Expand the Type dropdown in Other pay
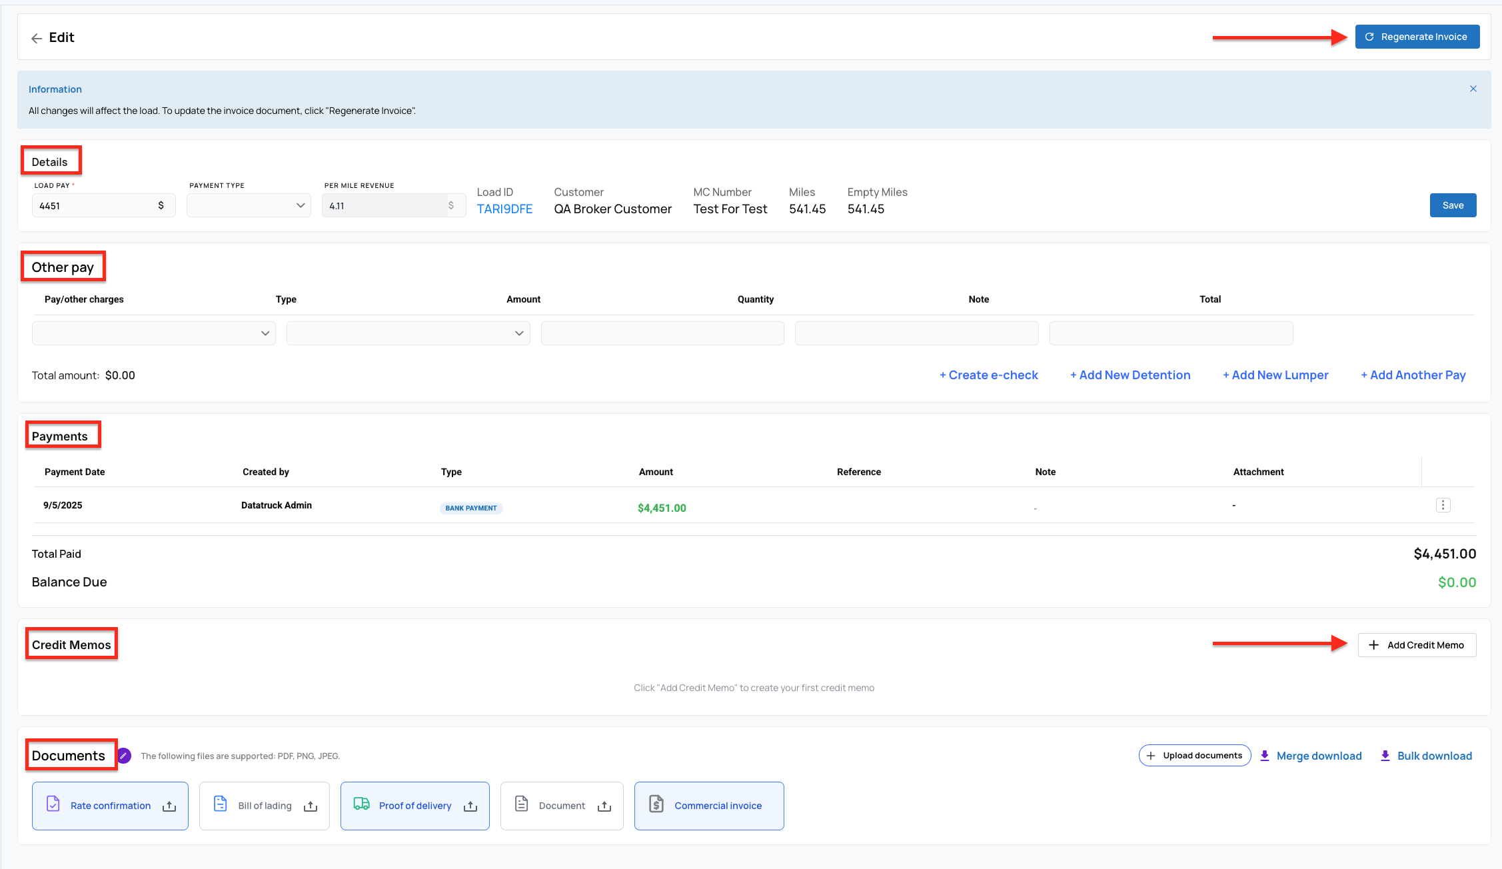The image size is (1502, 869). pyautogui.click(x=407, y=333)
